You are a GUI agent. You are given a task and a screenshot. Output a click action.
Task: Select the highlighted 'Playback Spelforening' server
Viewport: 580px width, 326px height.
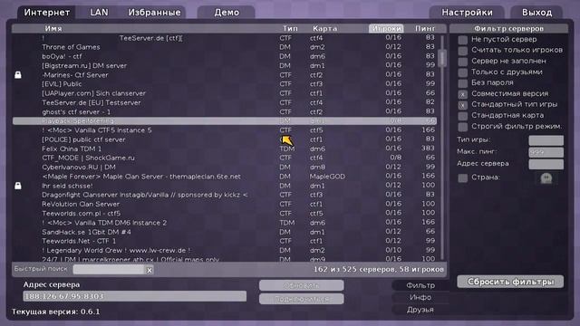pyautogui.click(x=225, y=120)
